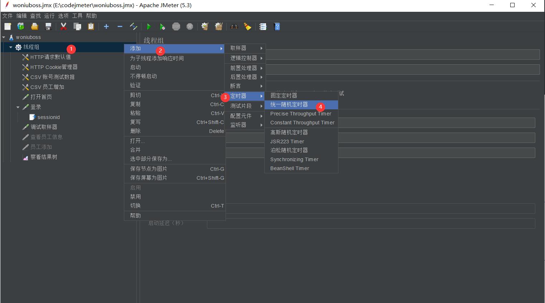Choose 删除 in the context menu
The width and height of the screenshot is (545, 303).
point(174,131)
